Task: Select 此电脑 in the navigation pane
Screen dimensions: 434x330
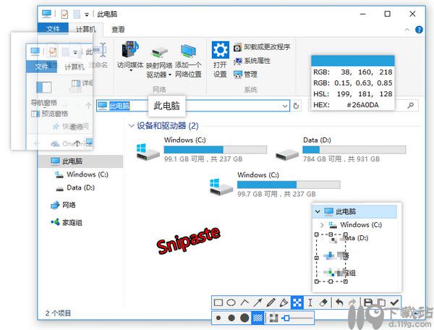Action: 80,161
